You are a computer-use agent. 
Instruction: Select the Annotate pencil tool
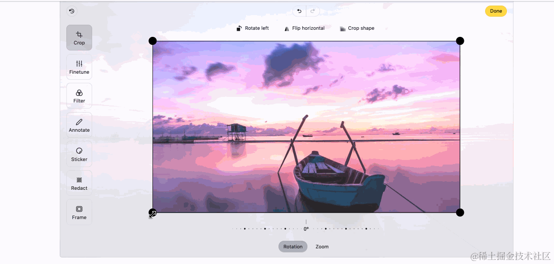click(79, 125)
